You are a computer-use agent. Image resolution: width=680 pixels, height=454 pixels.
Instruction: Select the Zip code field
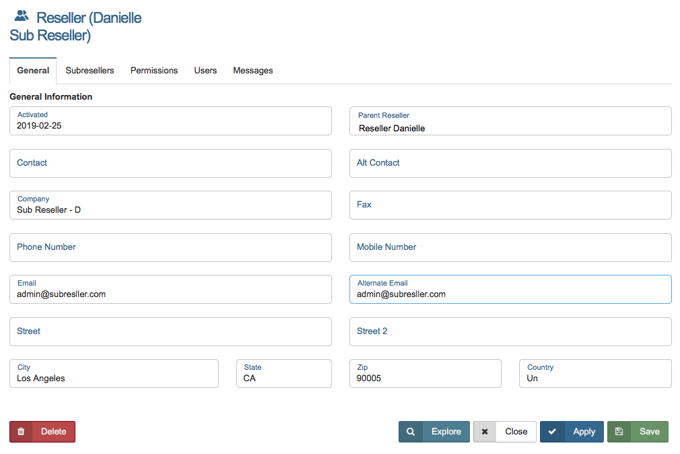(x=425, y=374)
